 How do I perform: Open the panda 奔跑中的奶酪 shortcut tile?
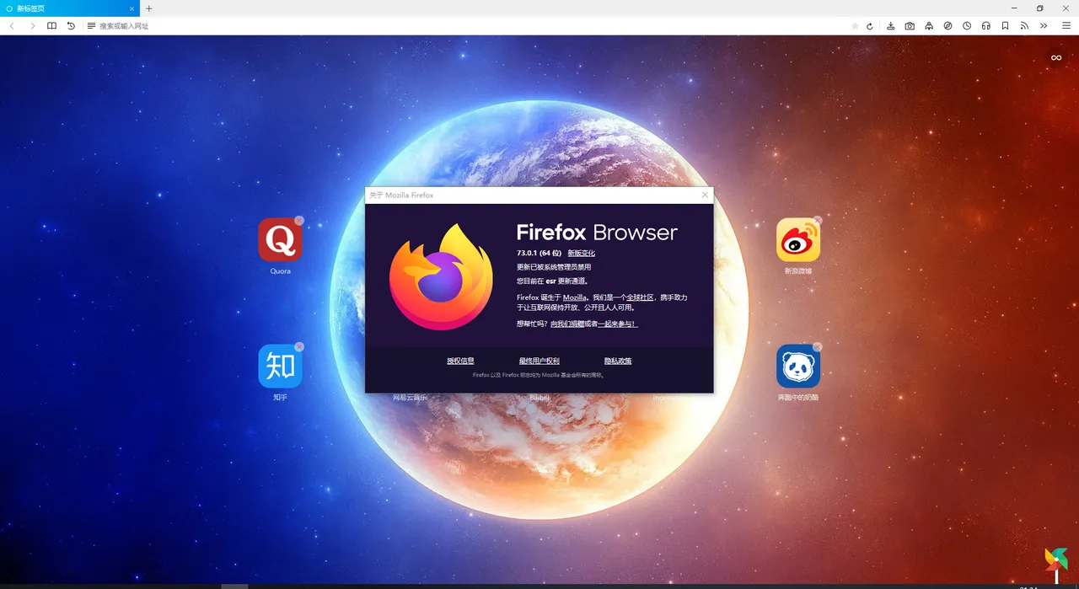tap(798, 366)
